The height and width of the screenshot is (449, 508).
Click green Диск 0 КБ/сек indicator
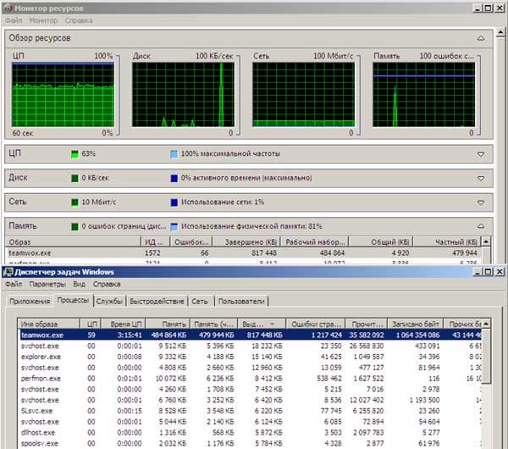coord(75,178)
